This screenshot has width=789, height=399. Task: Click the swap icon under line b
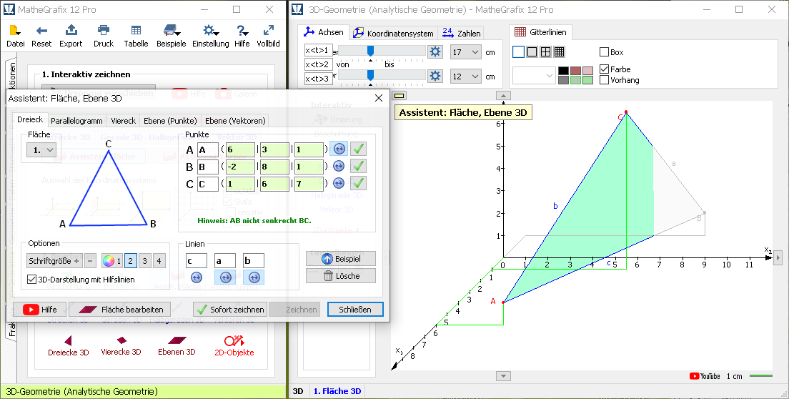coord(254,277)
